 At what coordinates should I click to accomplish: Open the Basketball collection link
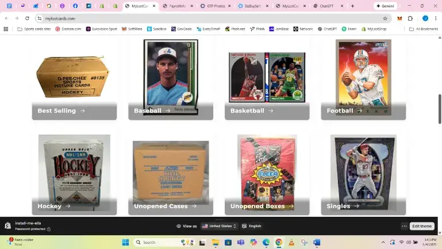tap(252, 111)
